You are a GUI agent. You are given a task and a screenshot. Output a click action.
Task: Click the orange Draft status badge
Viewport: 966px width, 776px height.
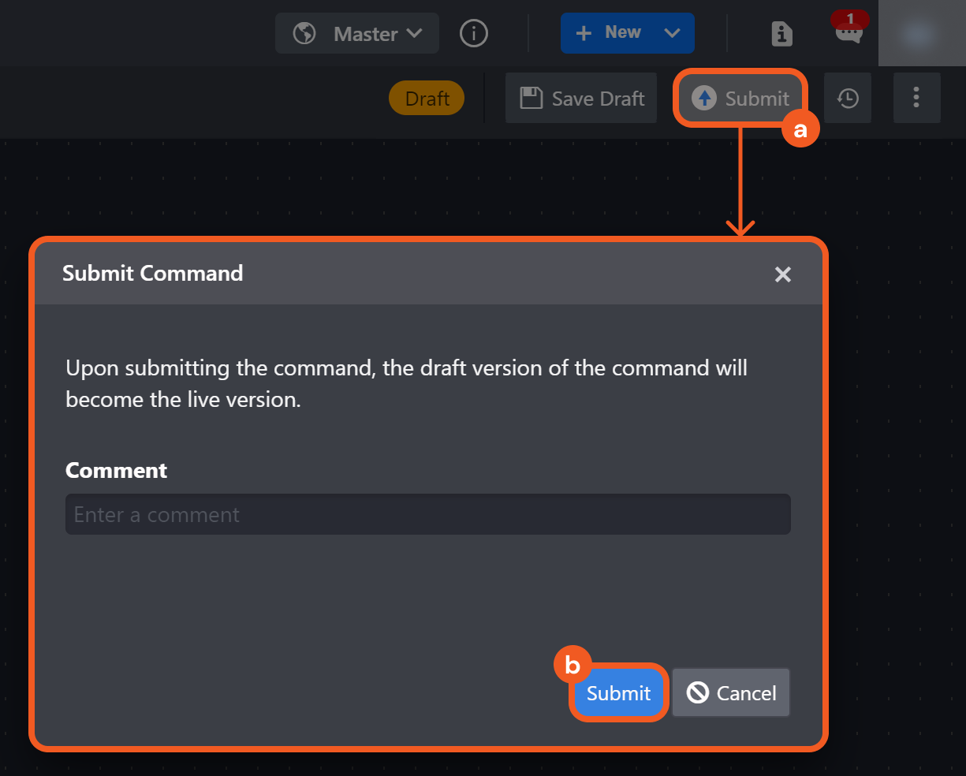427,99
